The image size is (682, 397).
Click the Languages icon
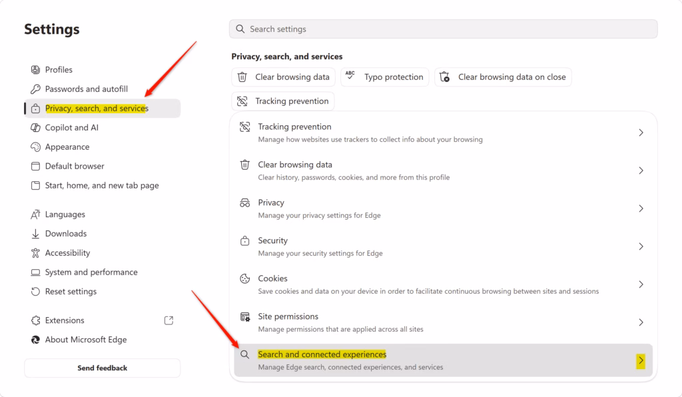pyautogui.click(x=35, y=214)
